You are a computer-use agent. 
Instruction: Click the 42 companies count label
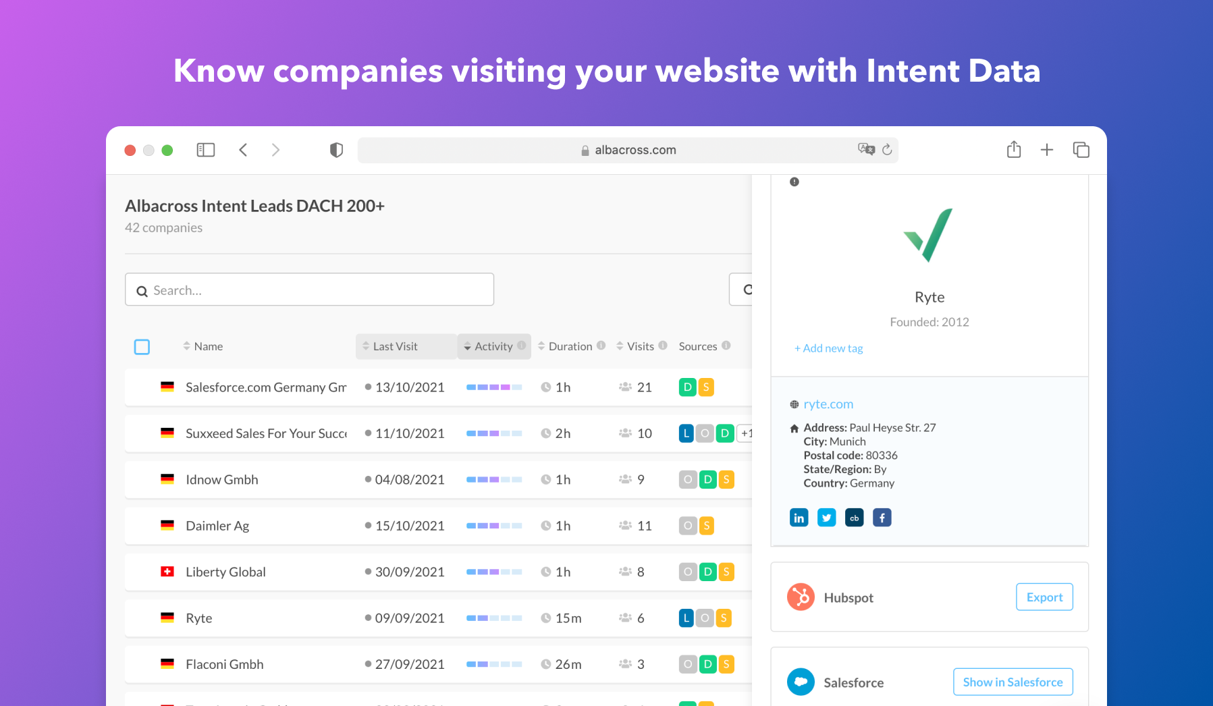point(163,227)
